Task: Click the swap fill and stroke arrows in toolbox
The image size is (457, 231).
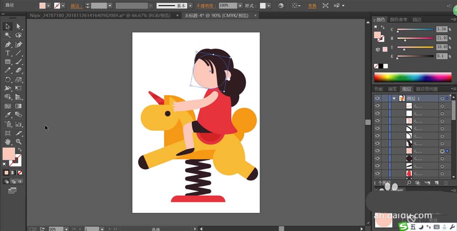Action: [20, 150]
